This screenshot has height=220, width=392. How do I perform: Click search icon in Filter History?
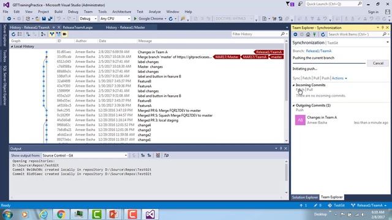click(x=283, y=34)
